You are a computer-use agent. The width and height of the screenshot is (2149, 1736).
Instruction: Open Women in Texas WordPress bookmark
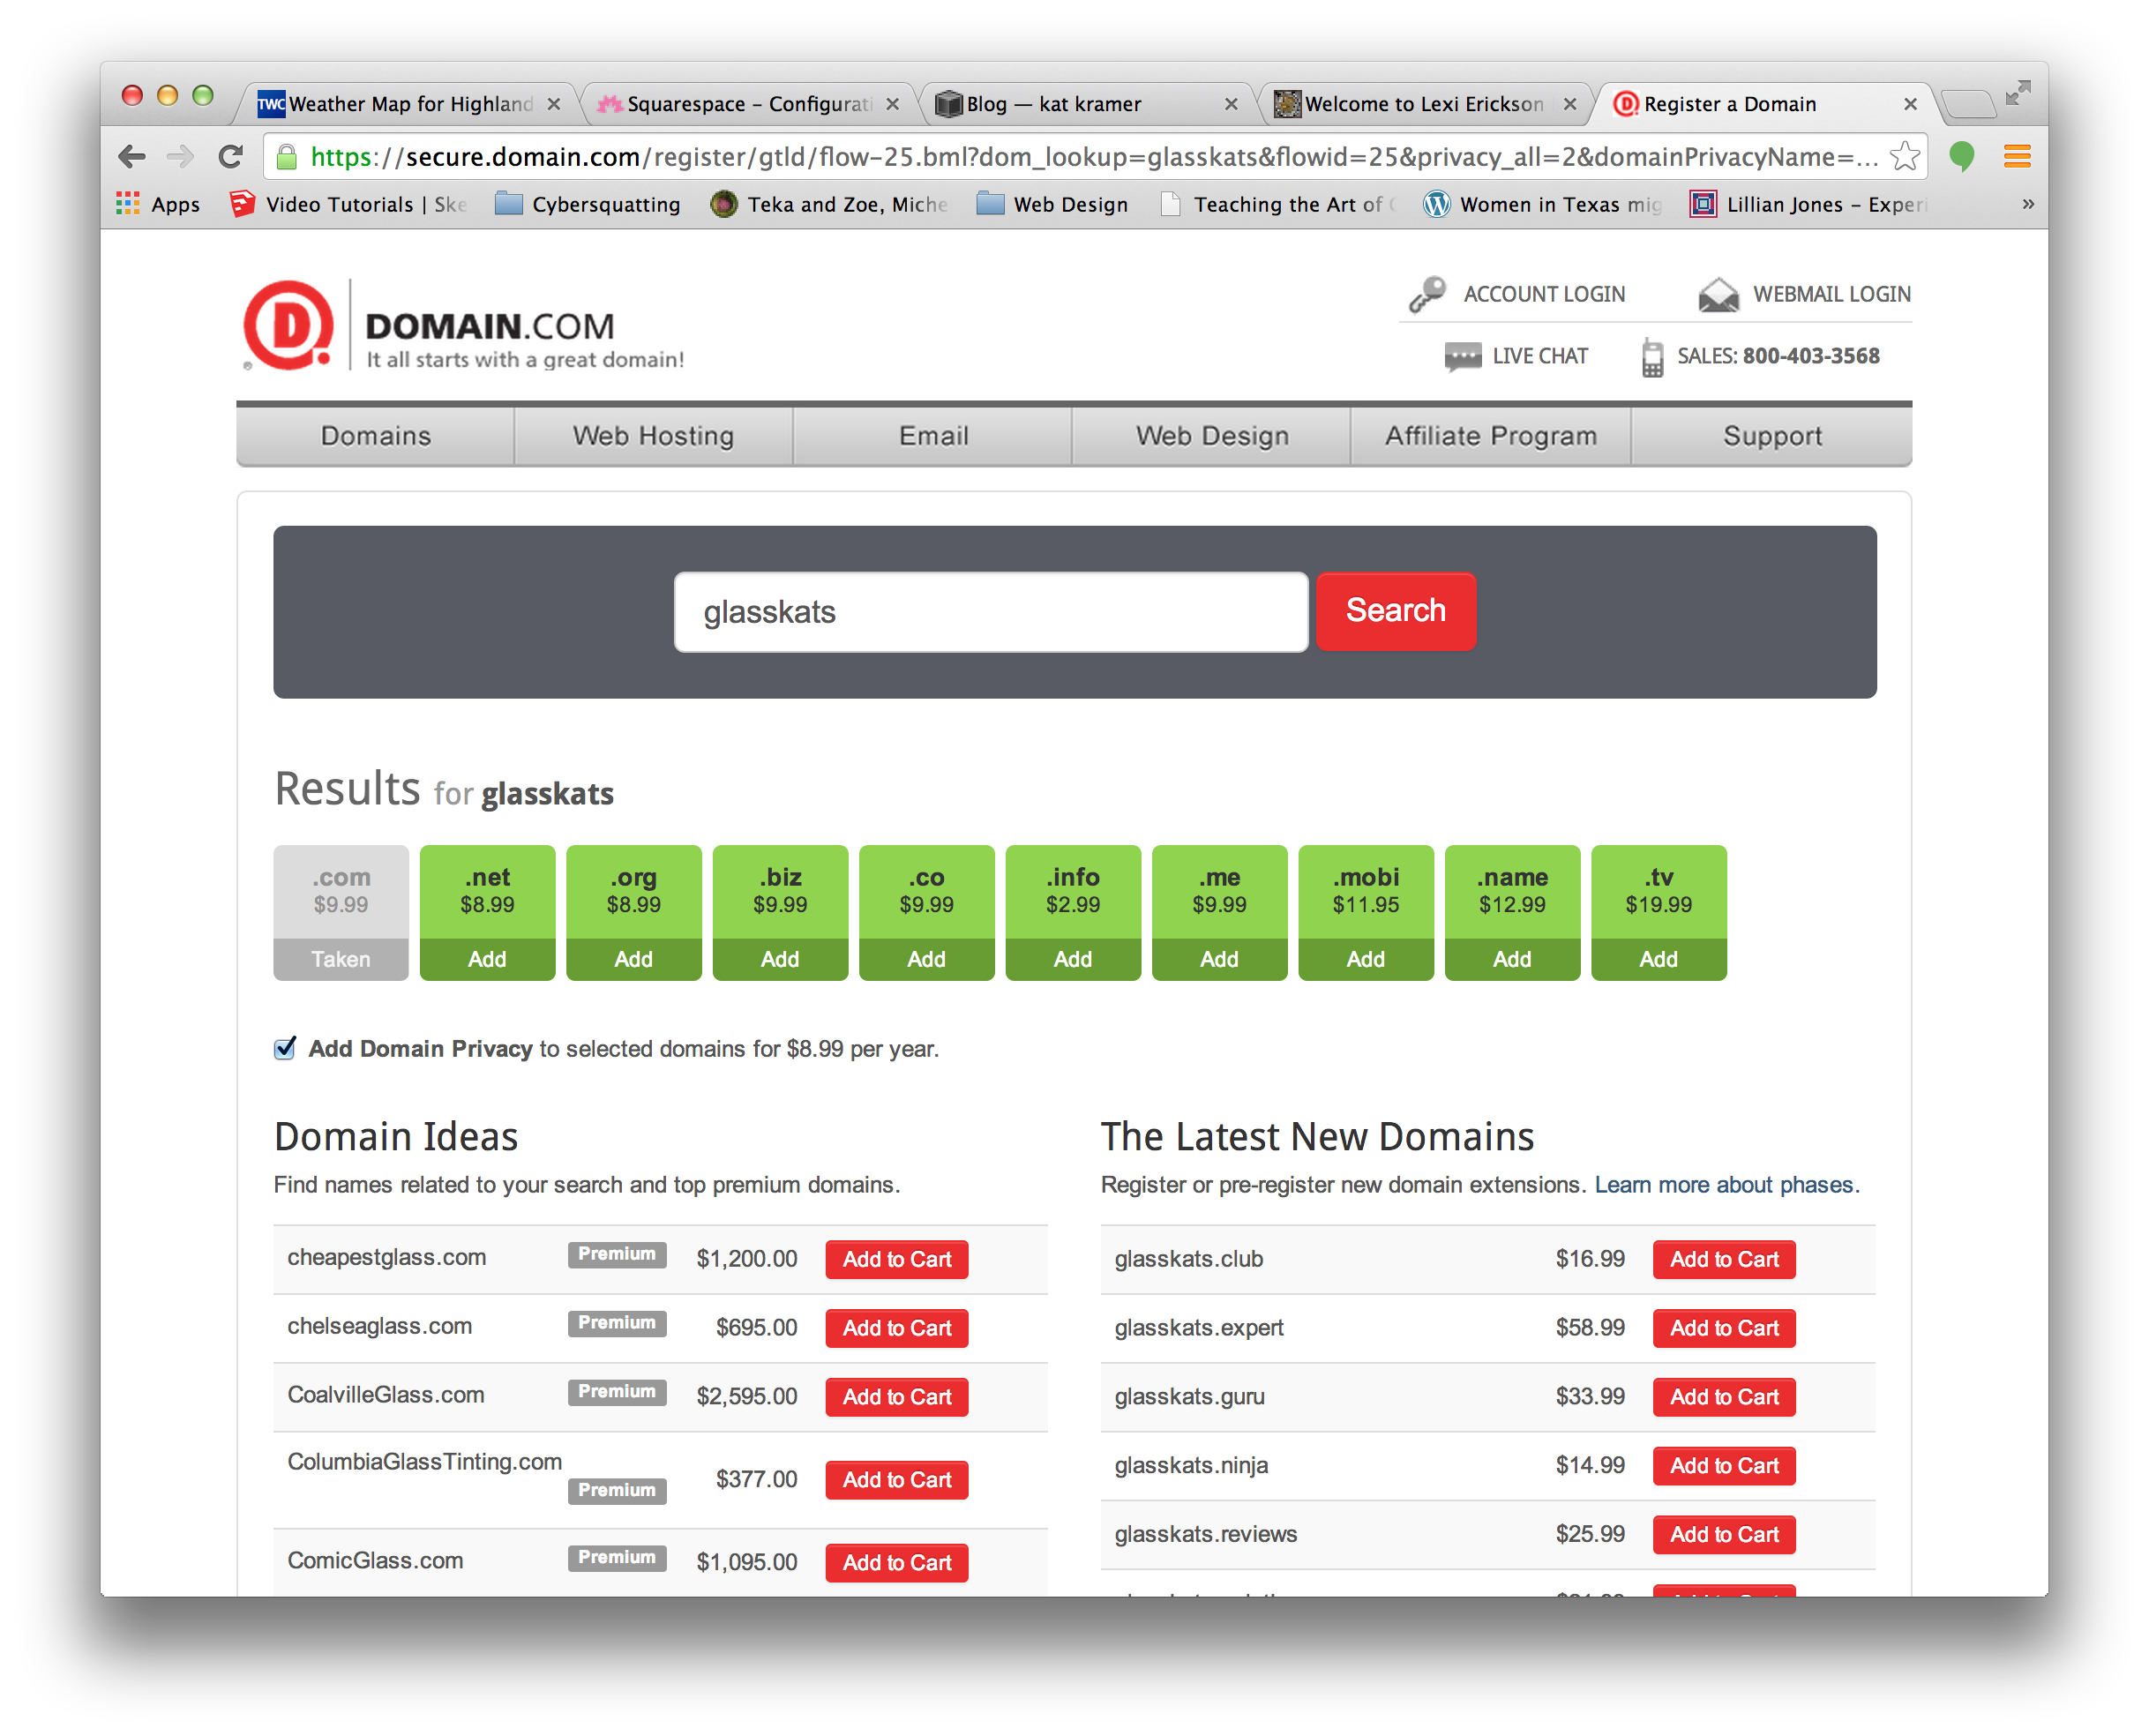[1541, 204]
